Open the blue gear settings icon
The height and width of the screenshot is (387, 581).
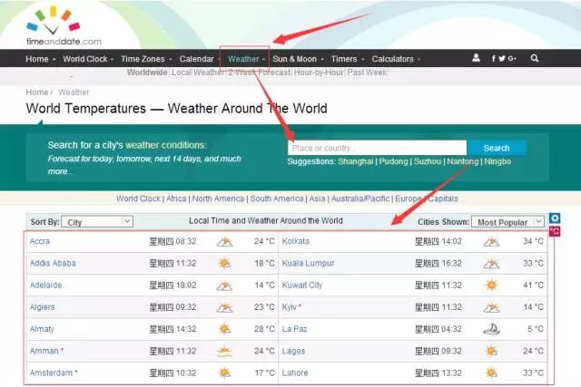pyautogui.click(x=555, y=218)
